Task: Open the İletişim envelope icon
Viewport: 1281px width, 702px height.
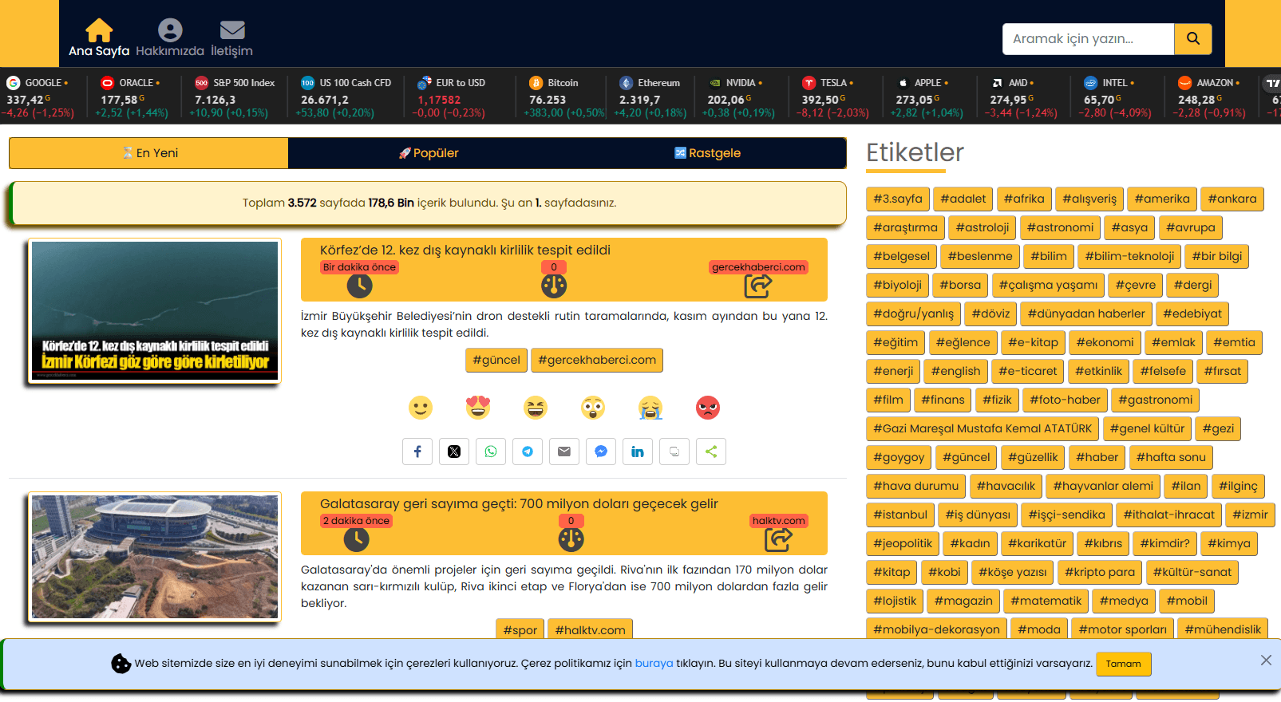Action: (232, 30)
